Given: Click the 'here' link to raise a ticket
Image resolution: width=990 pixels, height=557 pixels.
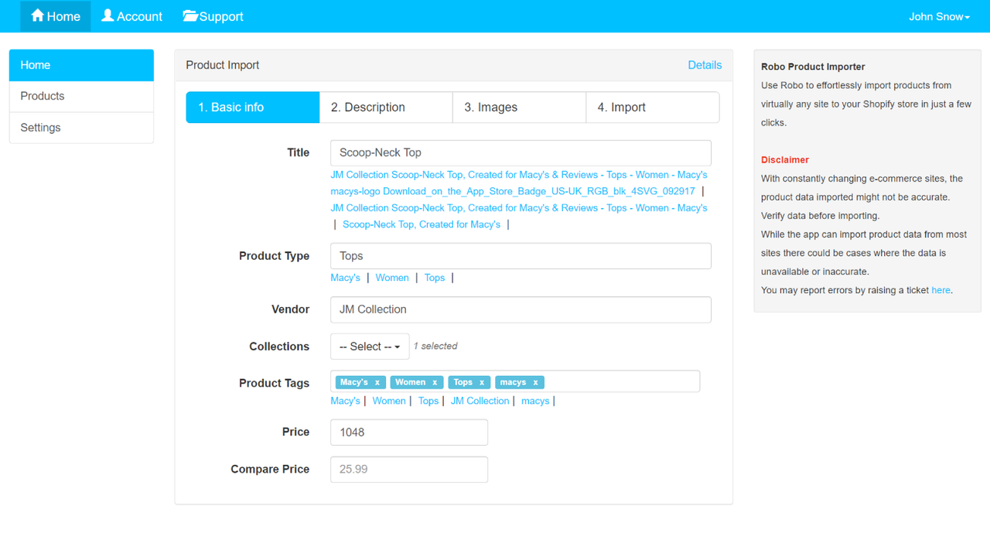Looking at the screenshot, I should [940, 290].
